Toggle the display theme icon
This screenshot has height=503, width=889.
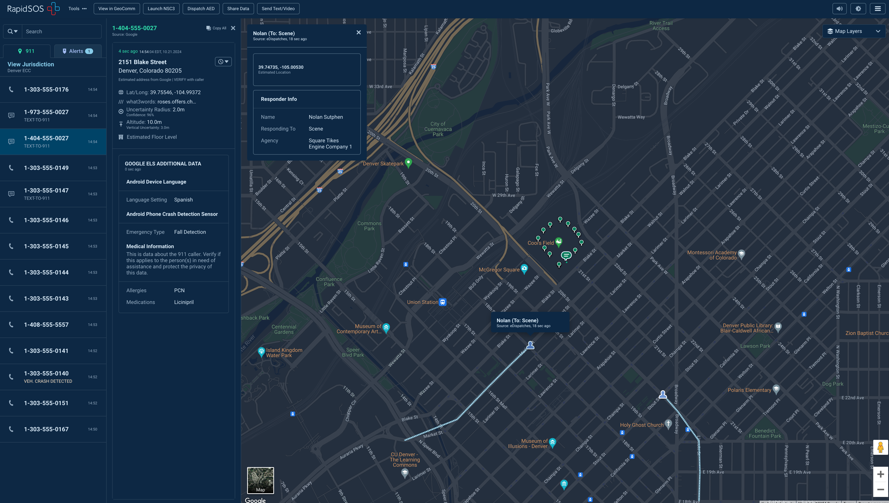[x=858, y=9]
